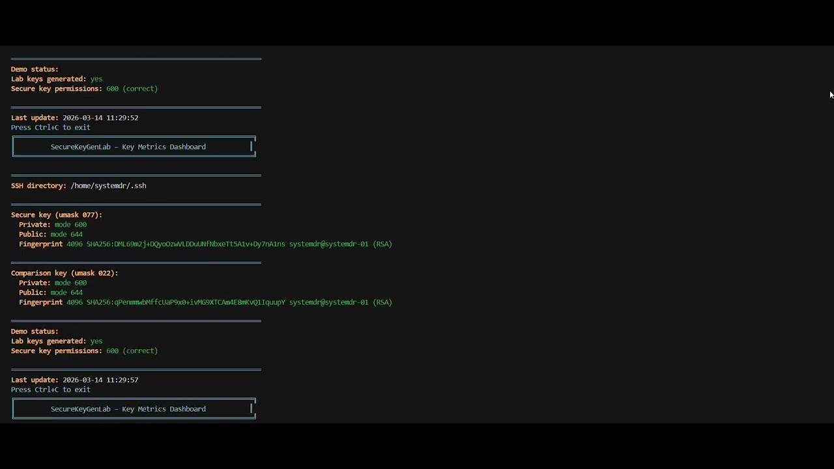Image resolution: width=834 pixels, height=469 pixels.
Task: Click 'Lab keys generated:' label above 11:29:52 update
Action: [x=49, y=79]
